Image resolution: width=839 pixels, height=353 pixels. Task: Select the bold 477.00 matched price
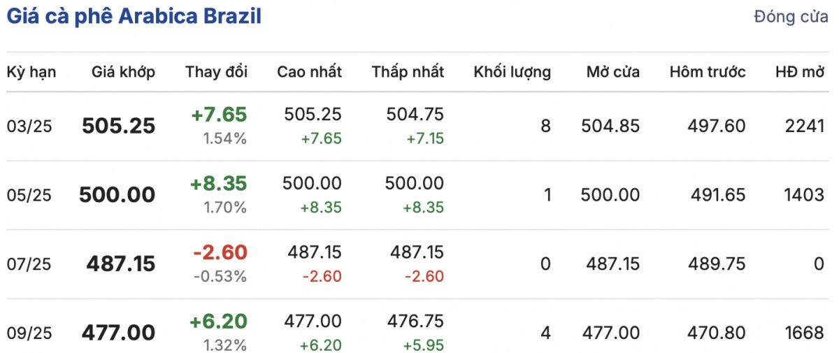point(118,333)
